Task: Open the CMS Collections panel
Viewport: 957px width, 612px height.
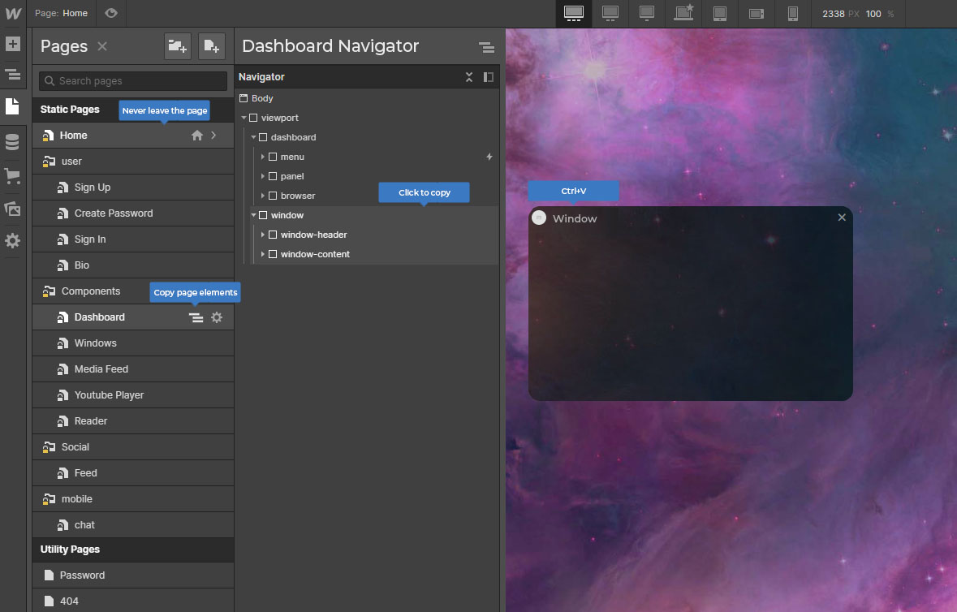Action: [x=12, y=143]
